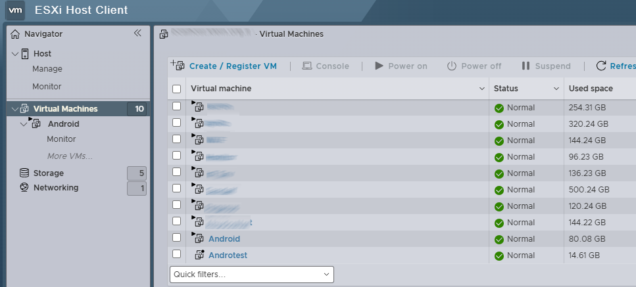Click Create / Register VM button
The image size is (636, 287).
point(224,66)
